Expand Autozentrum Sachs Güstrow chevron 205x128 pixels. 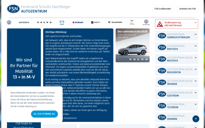[x=195, y=93]
